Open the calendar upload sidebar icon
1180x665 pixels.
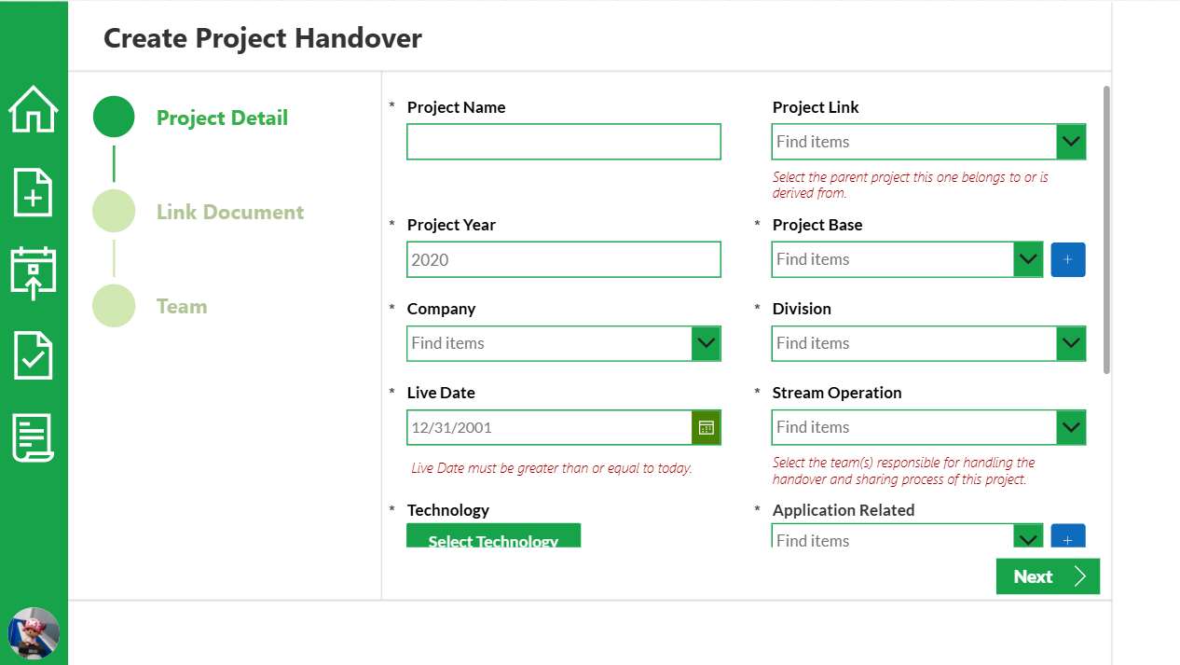point(34,273)
